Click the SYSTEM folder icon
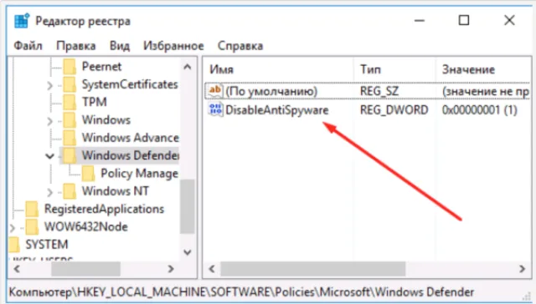This screenshot has height=304, width=536. tap(14, 245)
